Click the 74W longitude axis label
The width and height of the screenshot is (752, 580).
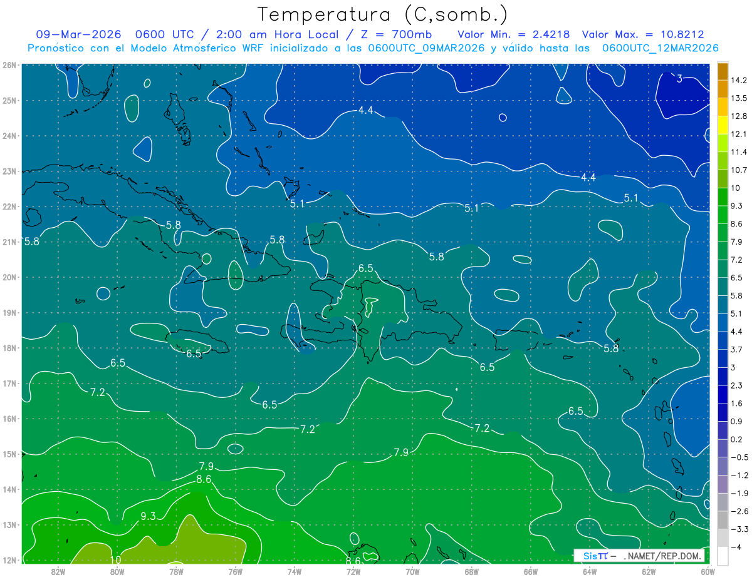(294, 571)
